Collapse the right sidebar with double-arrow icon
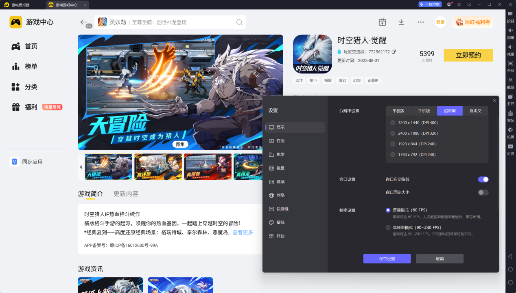The height and width of the screenshot is (293, 516). [x=510, y=4]
